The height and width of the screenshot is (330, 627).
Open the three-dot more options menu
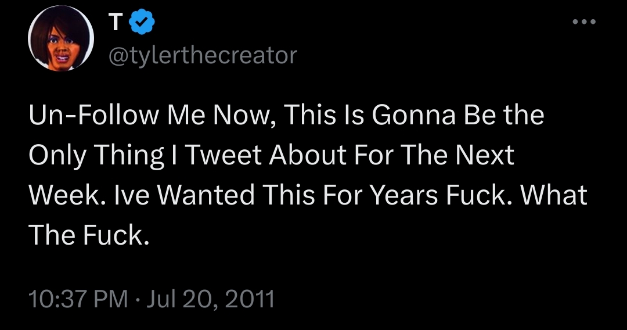(583, 23)
